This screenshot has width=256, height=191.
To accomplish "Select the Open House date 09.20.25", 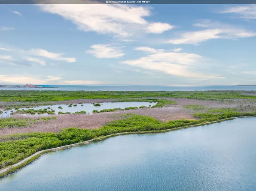I will coord(122,2).
